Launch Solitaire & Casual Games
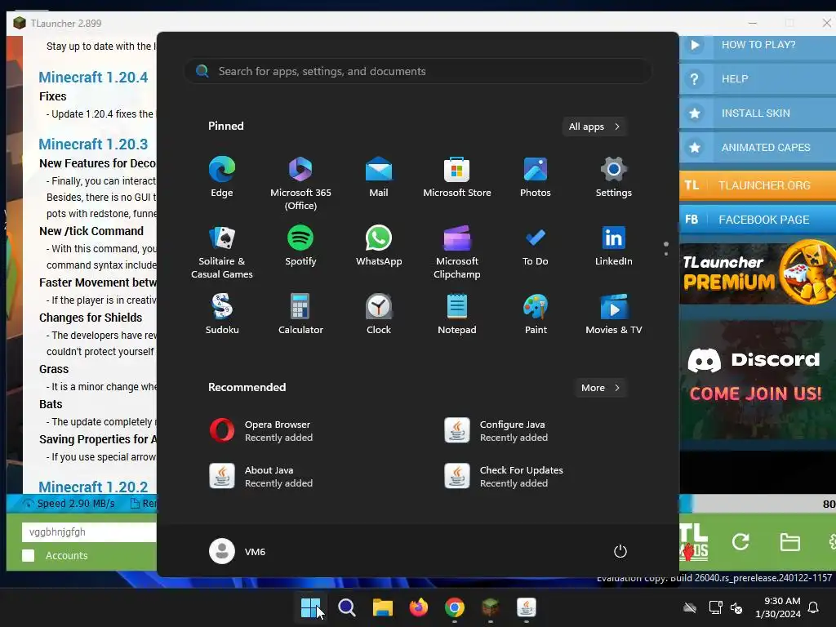 point(222,252)
